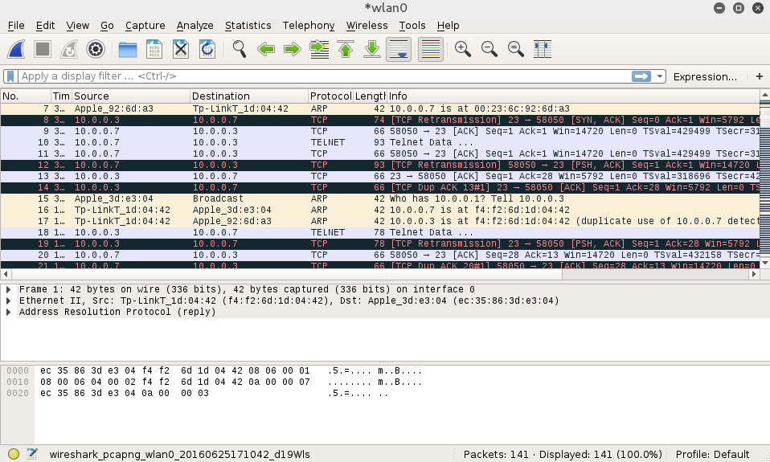Click the open capture file folder icon
This screenshot has height=462, width=770.
(128, 49)
